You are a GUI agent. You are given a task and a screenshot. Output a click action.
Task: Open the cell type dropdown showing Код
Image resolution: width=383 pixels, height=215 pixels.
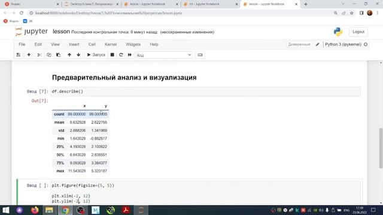164,55
